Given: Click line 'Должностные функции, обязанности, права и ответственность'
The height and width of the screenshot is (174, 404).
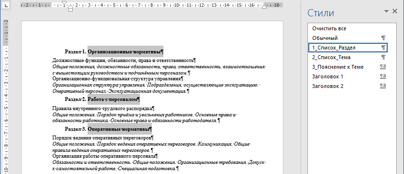Looking at the screenshot, I should [x=123, y=61].
